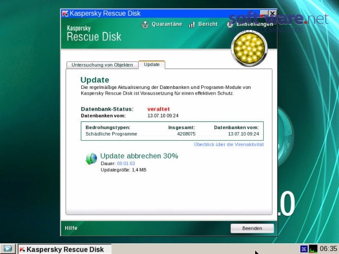The height and width of the screenshot is (254, 339).
Task: Close the Kaspersky Rescue Disk window
Action: [x=272, y=14]
